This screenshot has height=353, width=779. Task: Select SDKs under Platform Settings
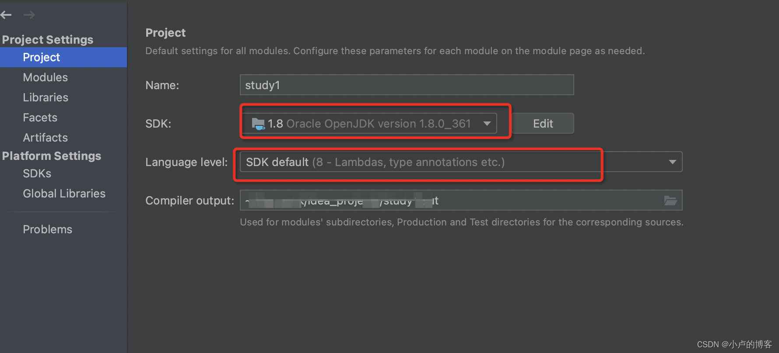coord(37,173)
